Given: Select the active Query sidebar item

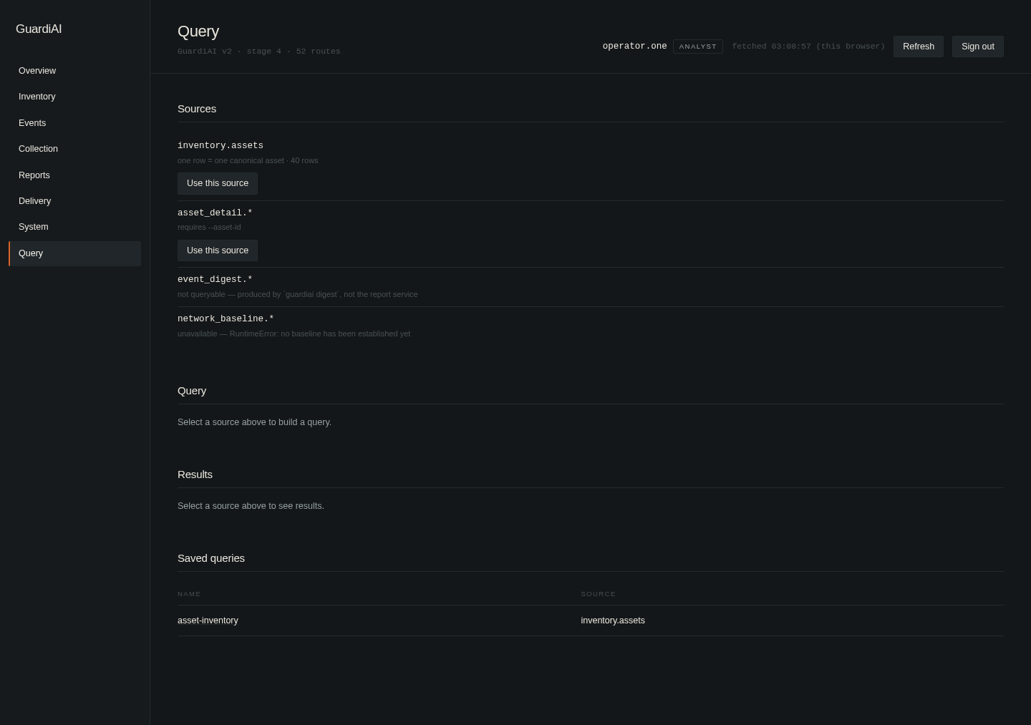Looking at the screenshot, I should [74, 253].
